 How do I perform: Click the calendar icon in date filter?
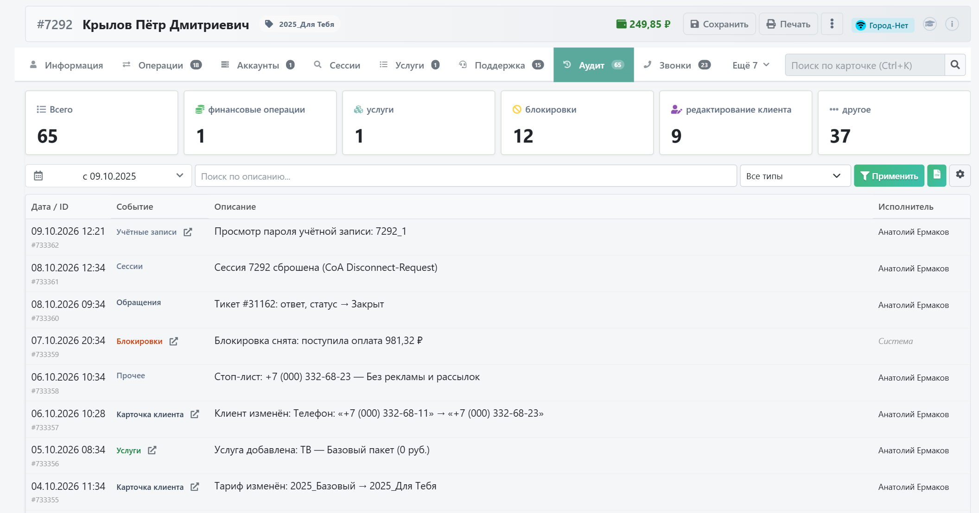pos(38,176)
